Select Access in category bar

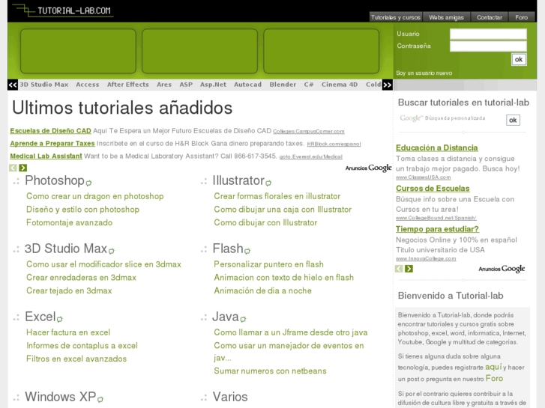[x=88, y=85]
